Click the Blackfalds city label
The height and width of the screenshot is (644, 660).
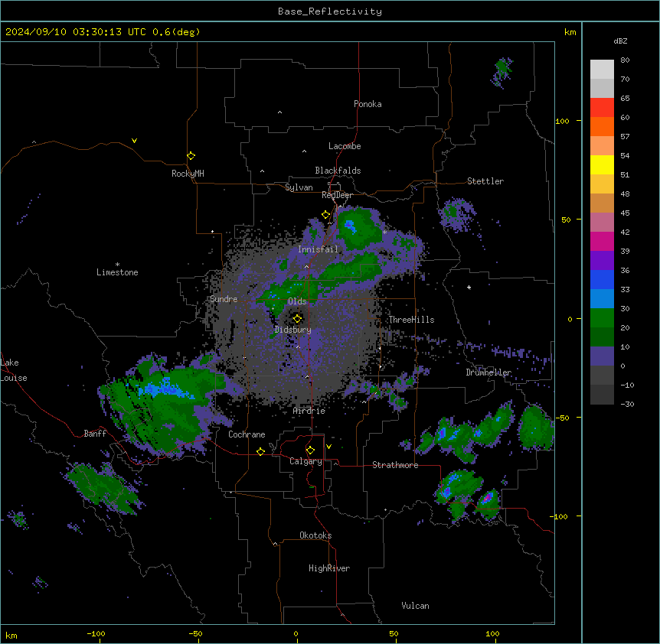click(338, 171)
